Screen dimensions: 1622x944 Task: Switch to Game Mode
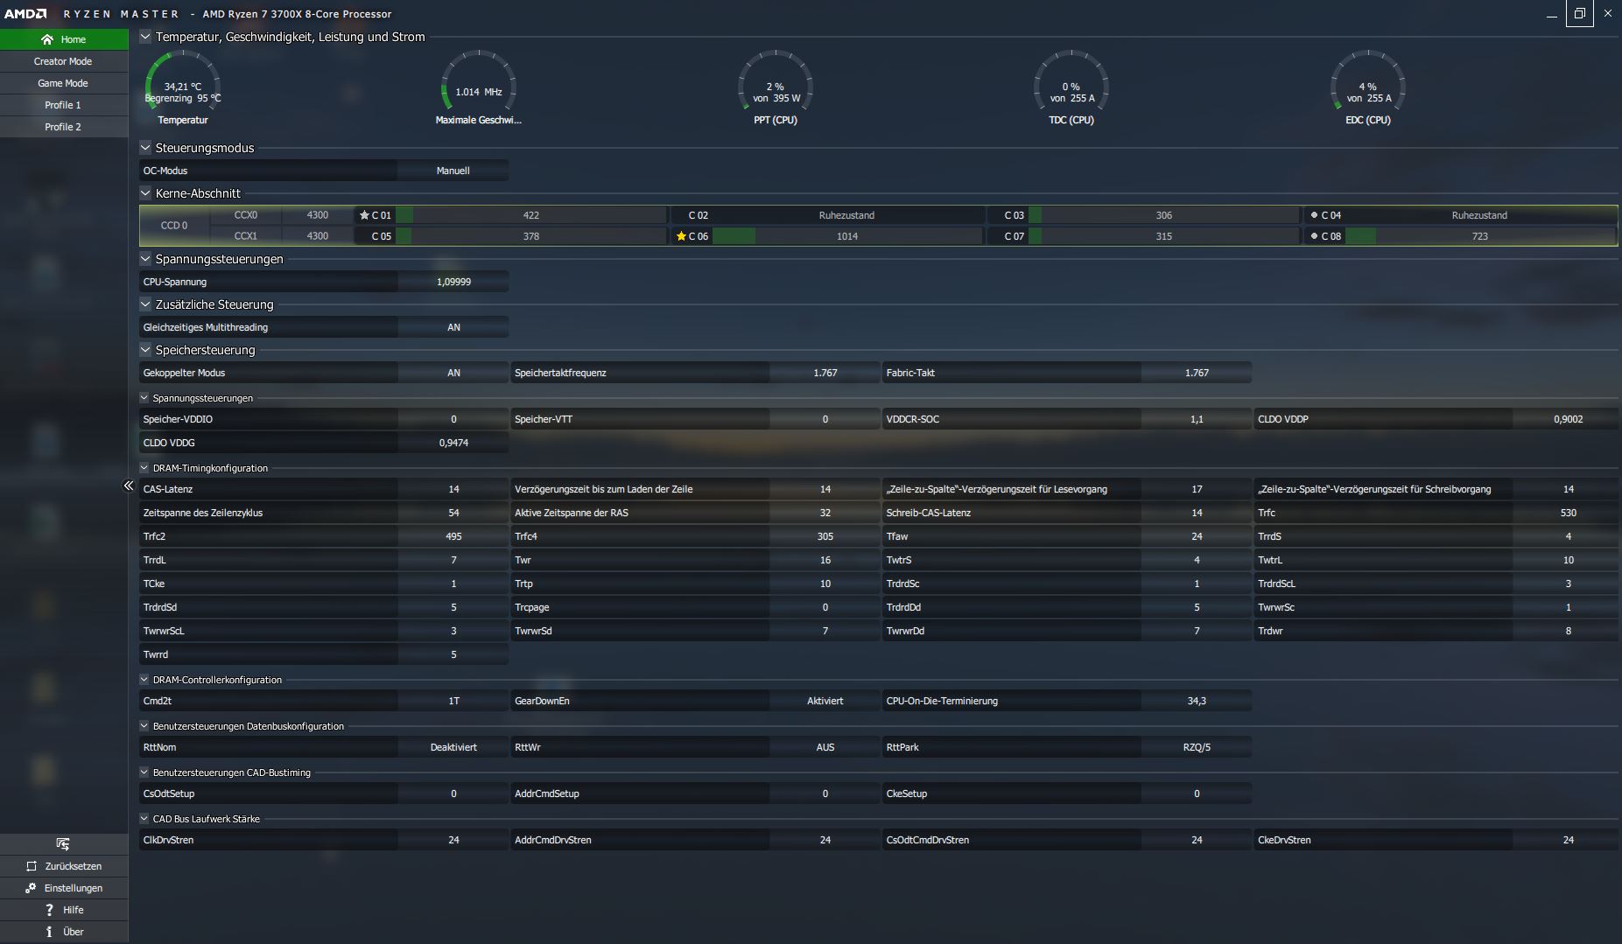64,83
